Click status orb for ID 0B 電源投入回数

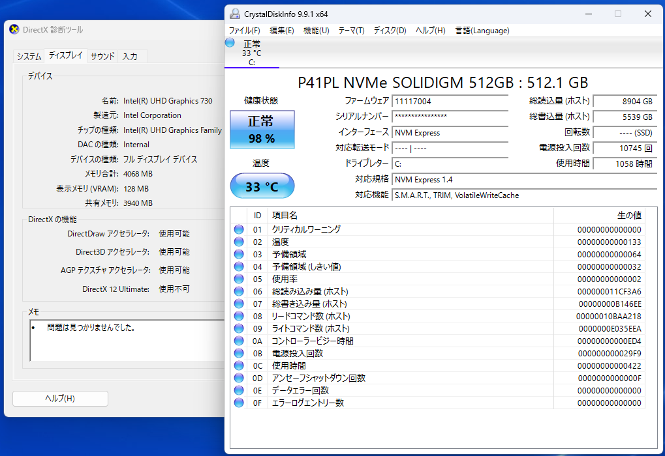239,353
